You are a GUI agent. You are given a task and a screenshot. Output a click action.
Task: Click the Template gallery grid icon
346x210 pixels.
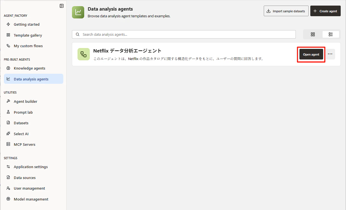(8, 35)
